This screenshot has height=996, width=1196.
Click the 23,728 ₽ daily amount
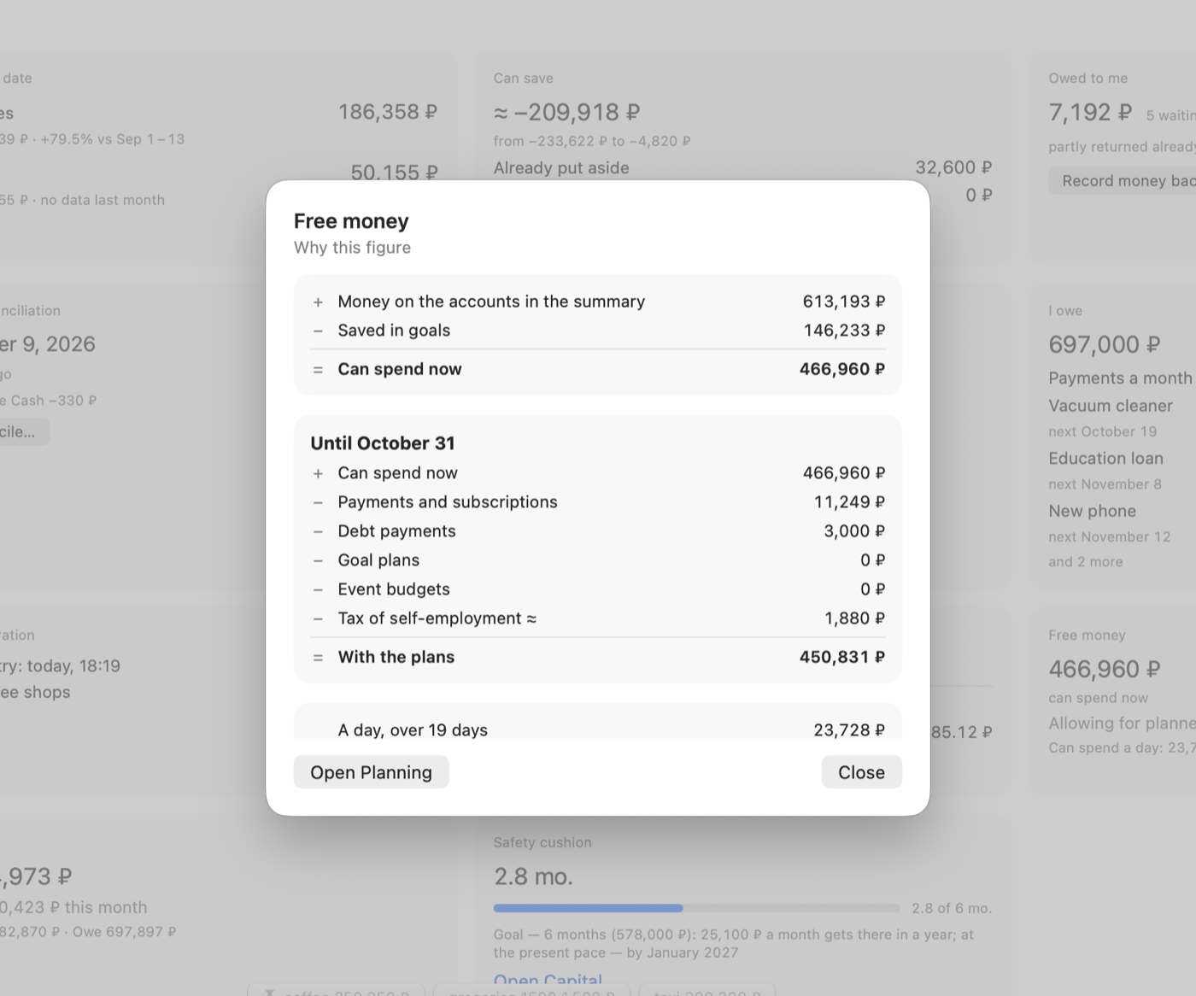[849, 730]
